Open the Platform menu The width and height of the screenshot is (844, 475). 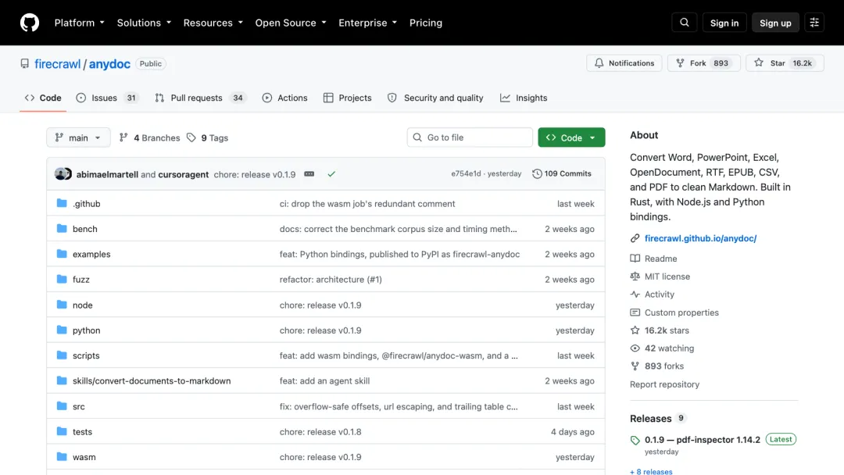[x=80, y=23]
